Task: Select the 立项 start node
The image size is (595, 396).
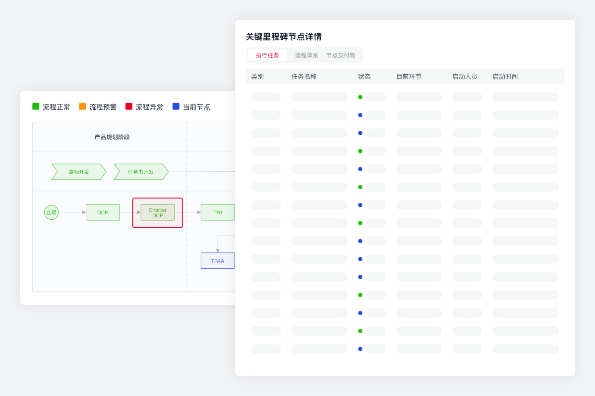Action: pos(51,212)
